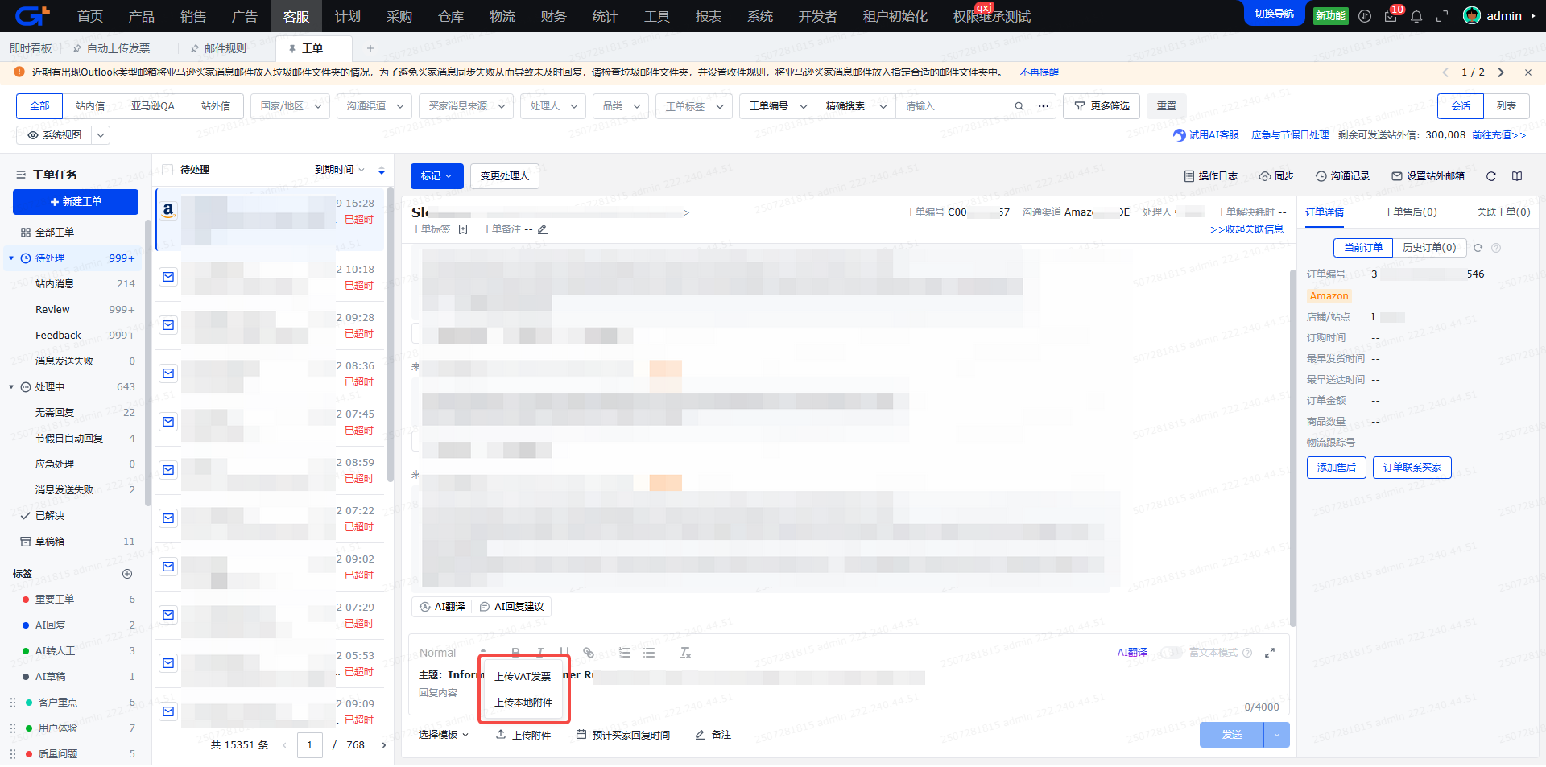Image resolution: width=1546 pixels, height=767 pixels.
Task: Filter tickets by 站外信
Action: click(216, 106)
